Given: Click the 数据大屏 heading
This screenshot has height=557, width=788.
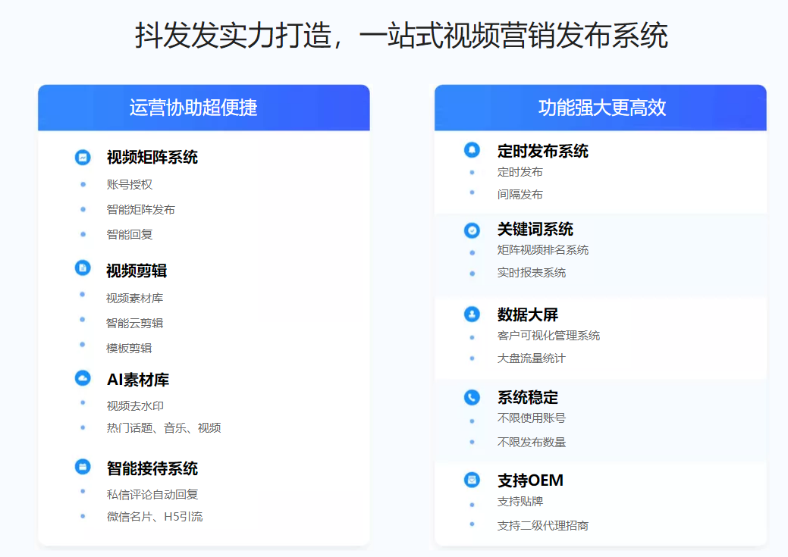Looking at the screenshot, I should (528, 315).
